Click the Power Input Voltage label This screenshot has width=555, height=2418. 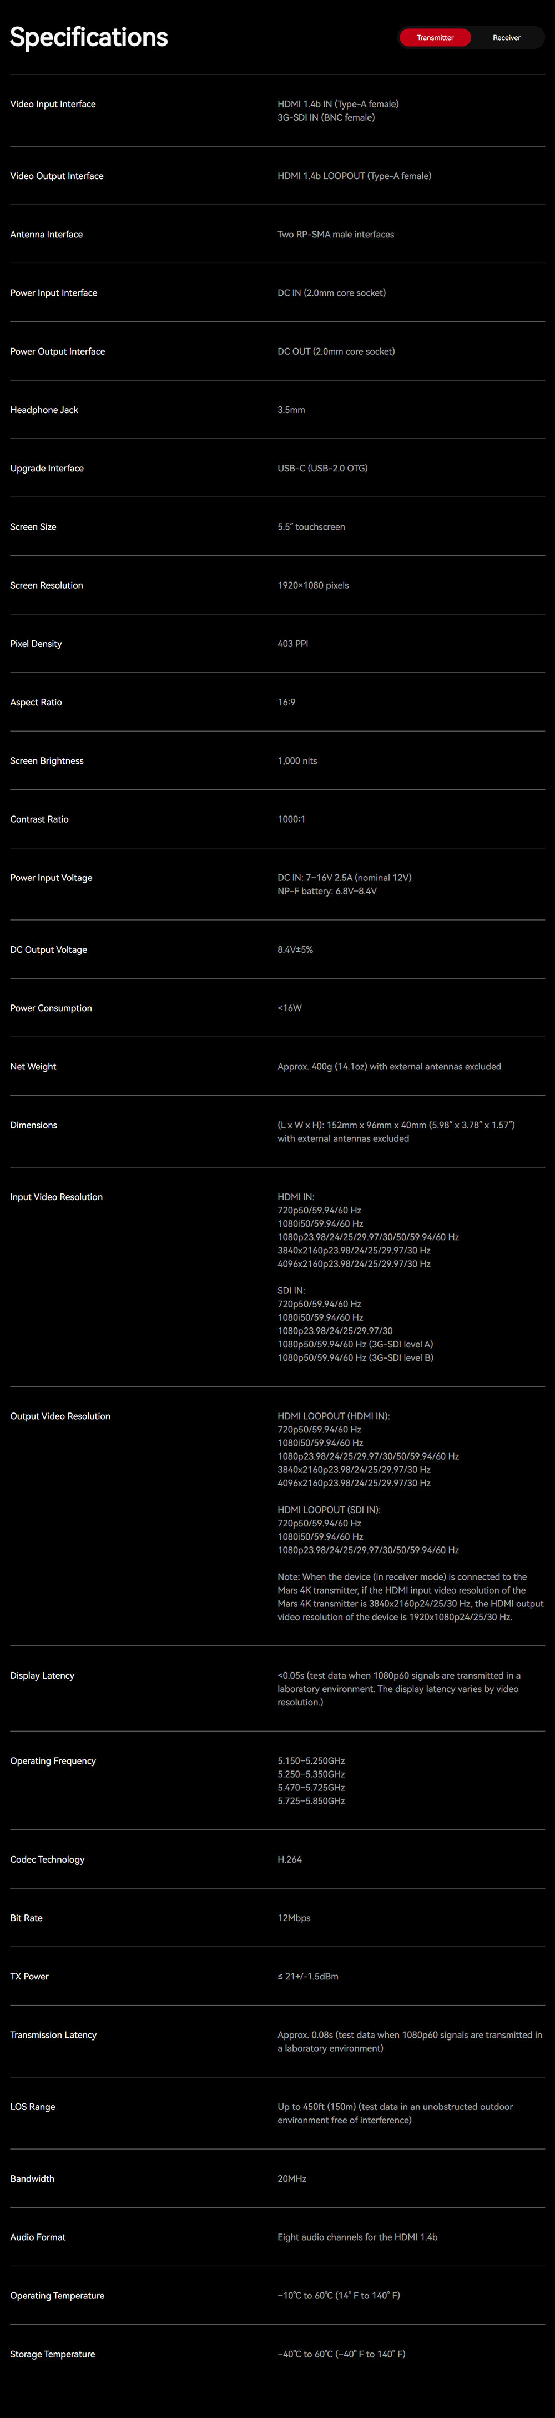pos(51,878)
